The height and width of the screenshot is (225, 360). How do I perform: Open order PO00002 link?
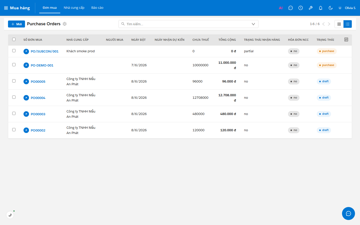pyautogui.click(x=38, y=130)
